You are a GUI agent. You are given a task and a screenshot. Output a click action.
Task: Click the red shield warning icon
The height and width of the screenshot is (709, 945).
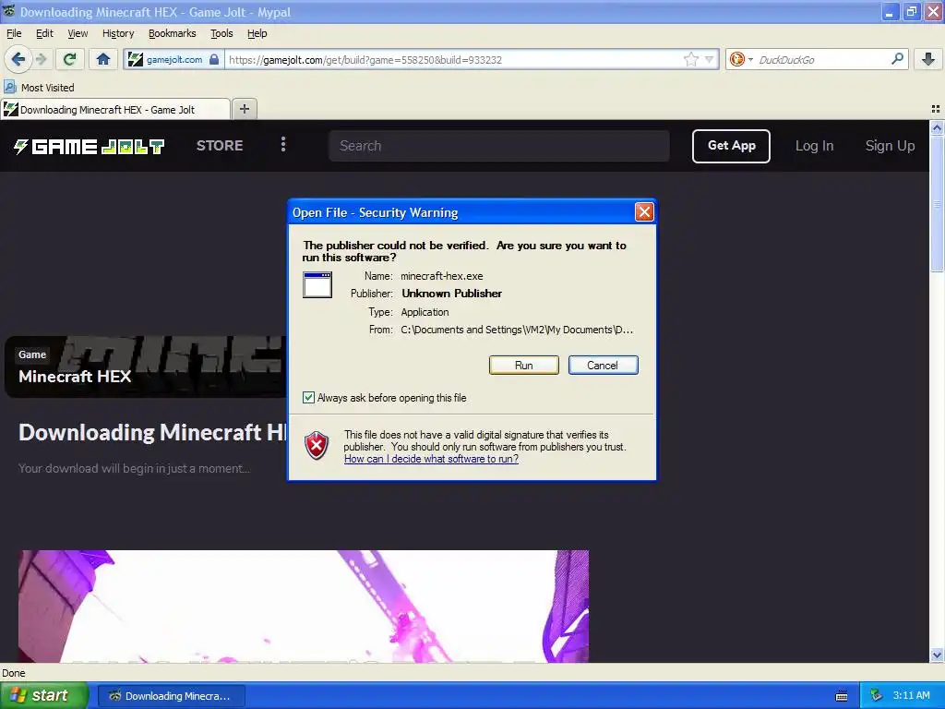pos(317,446)
